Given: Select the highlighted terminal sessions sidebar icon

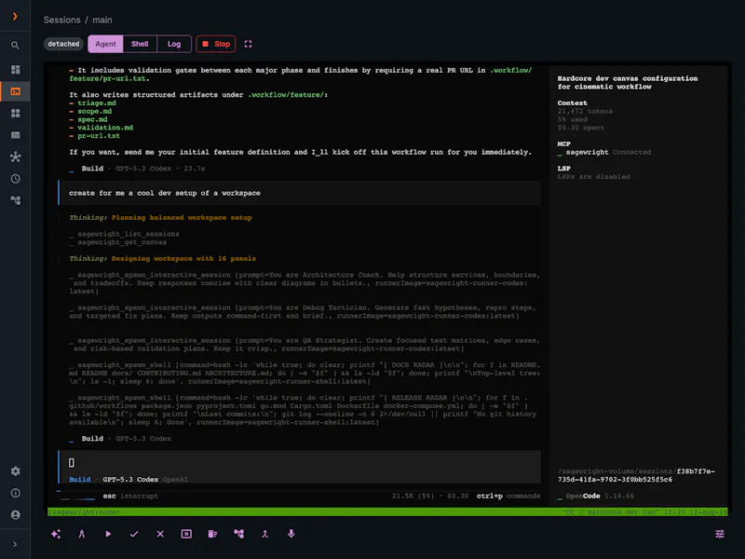Looking at the screenshot, I should [x=15, y=91].
